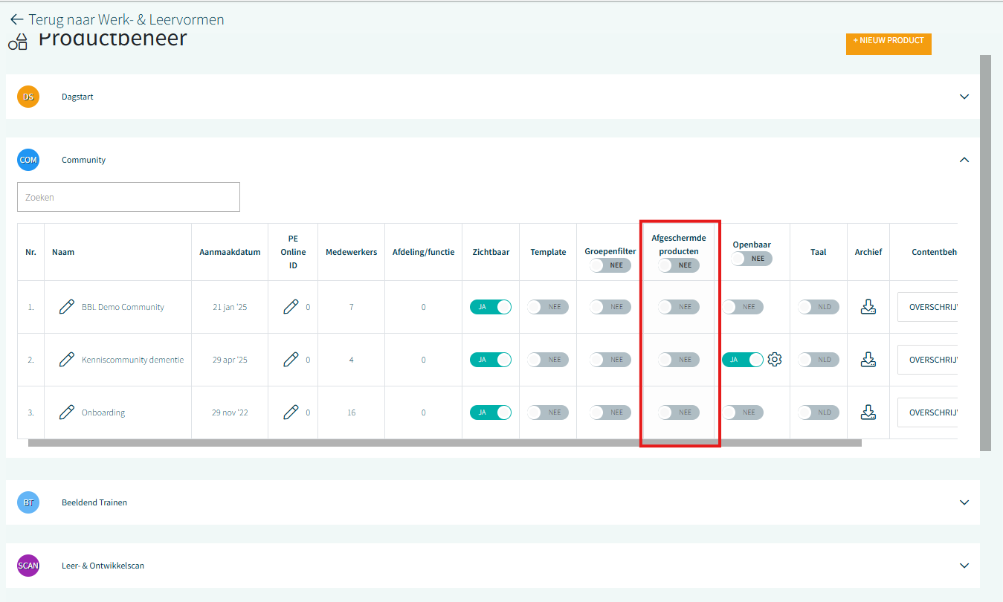Viewport: 1003px width, 602px height.
Task: Click the pencil icon next to BBL Demo Community
Action: point(67,307)
